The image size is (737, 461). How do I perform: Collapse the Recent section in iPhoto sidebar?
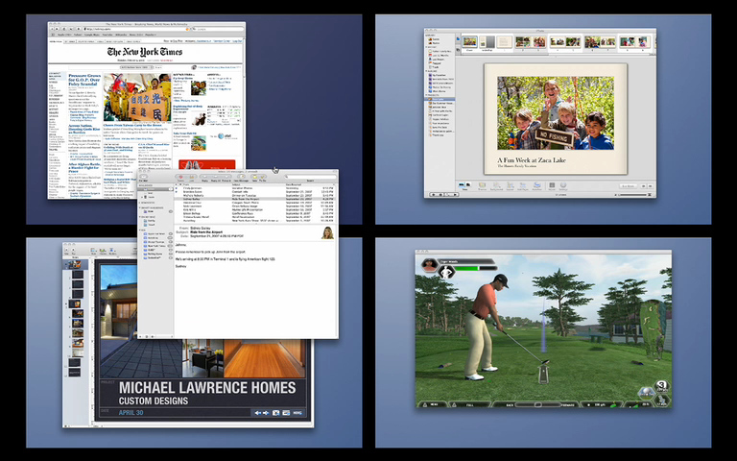click(x=426, y=47)
